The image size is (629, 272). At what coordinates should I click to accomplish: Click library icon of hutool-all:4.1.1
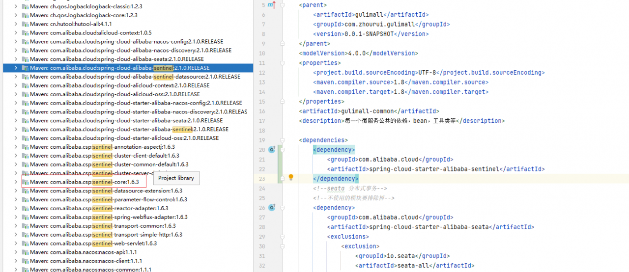[25, 24]
